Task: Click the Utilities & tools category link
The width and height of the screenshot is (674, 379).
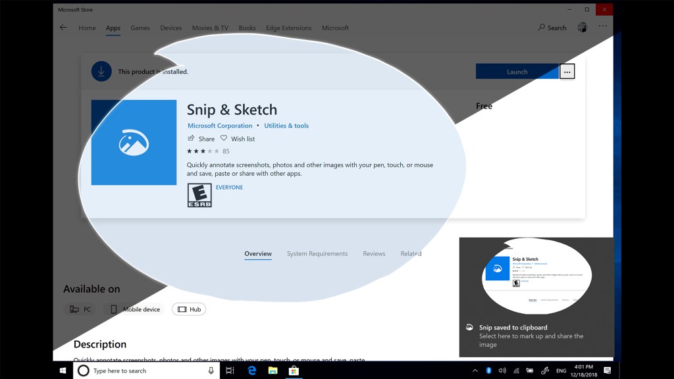Action: [x=286, y=126]
